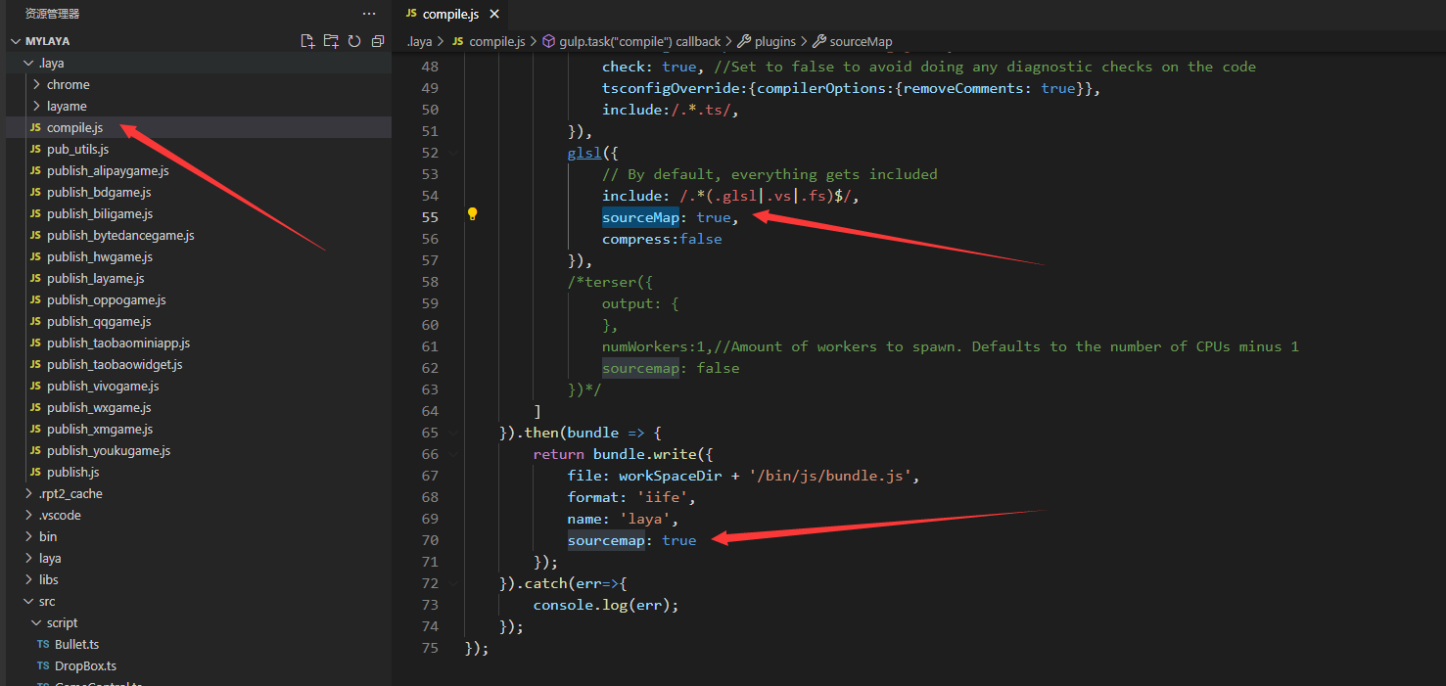The width and height of the screenshot is (1446, 686).
Task: Click compile.js breadcrumb segment
Action: tap(489, 41)
